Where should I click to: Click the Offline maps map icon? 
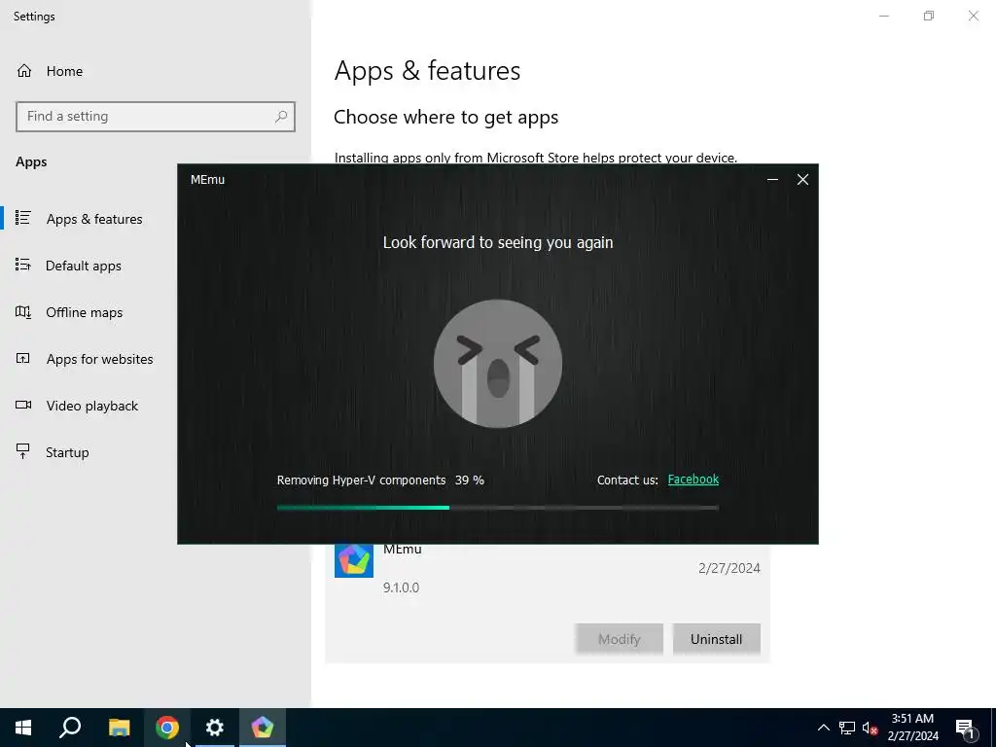(23, 312)
